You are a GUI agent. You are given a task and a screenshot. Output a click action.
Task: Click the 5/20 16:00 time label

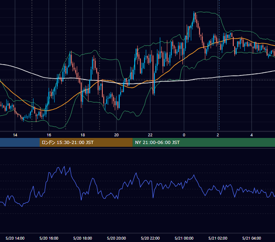pos(49,238)
